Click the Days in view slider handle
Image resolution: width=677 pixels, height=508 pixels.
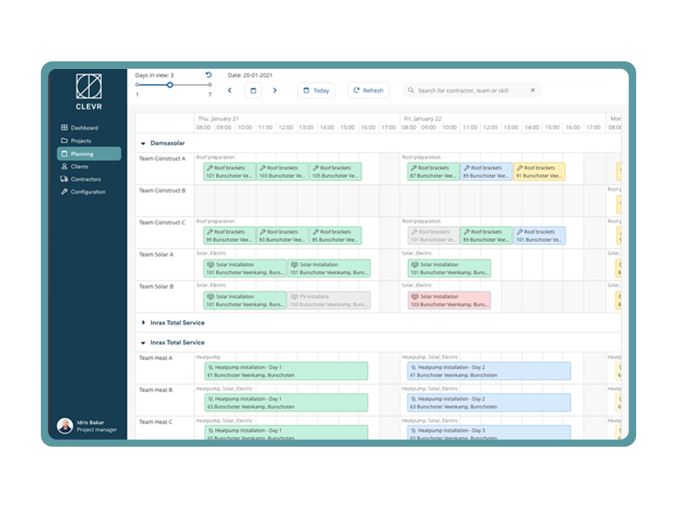[x=170, y=85]
